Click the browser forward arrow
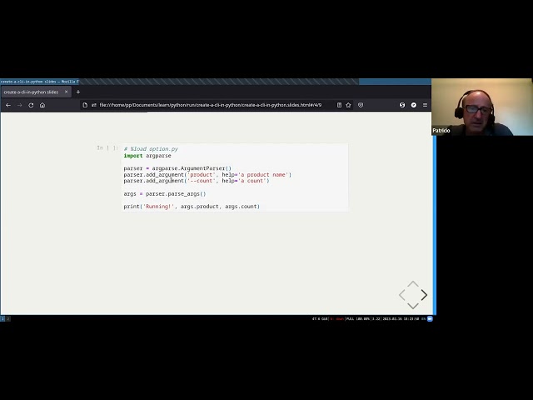 point(20,105)
